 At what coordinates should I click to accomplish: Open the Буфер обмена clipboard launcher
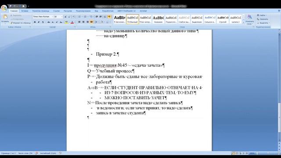click(30, 27)
